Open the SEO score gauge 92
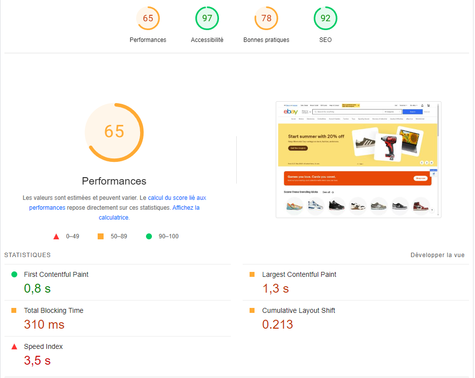The height and width of the screenshot is (378, 475). click(x=326, y=18)
